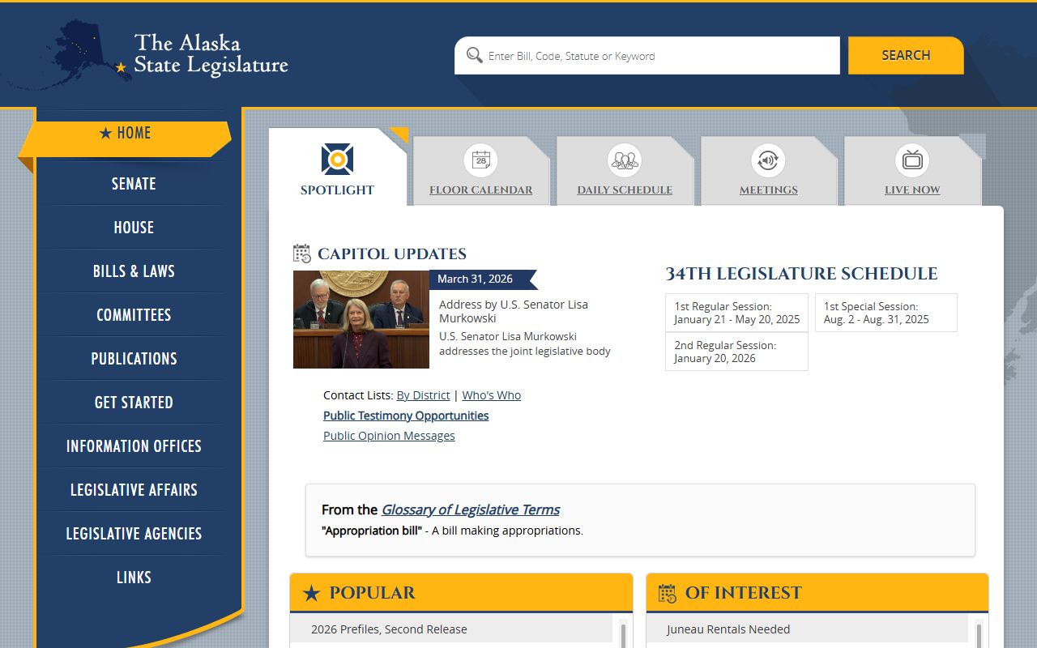
Task: Open Get Started menu item
Action: point(134,403)
